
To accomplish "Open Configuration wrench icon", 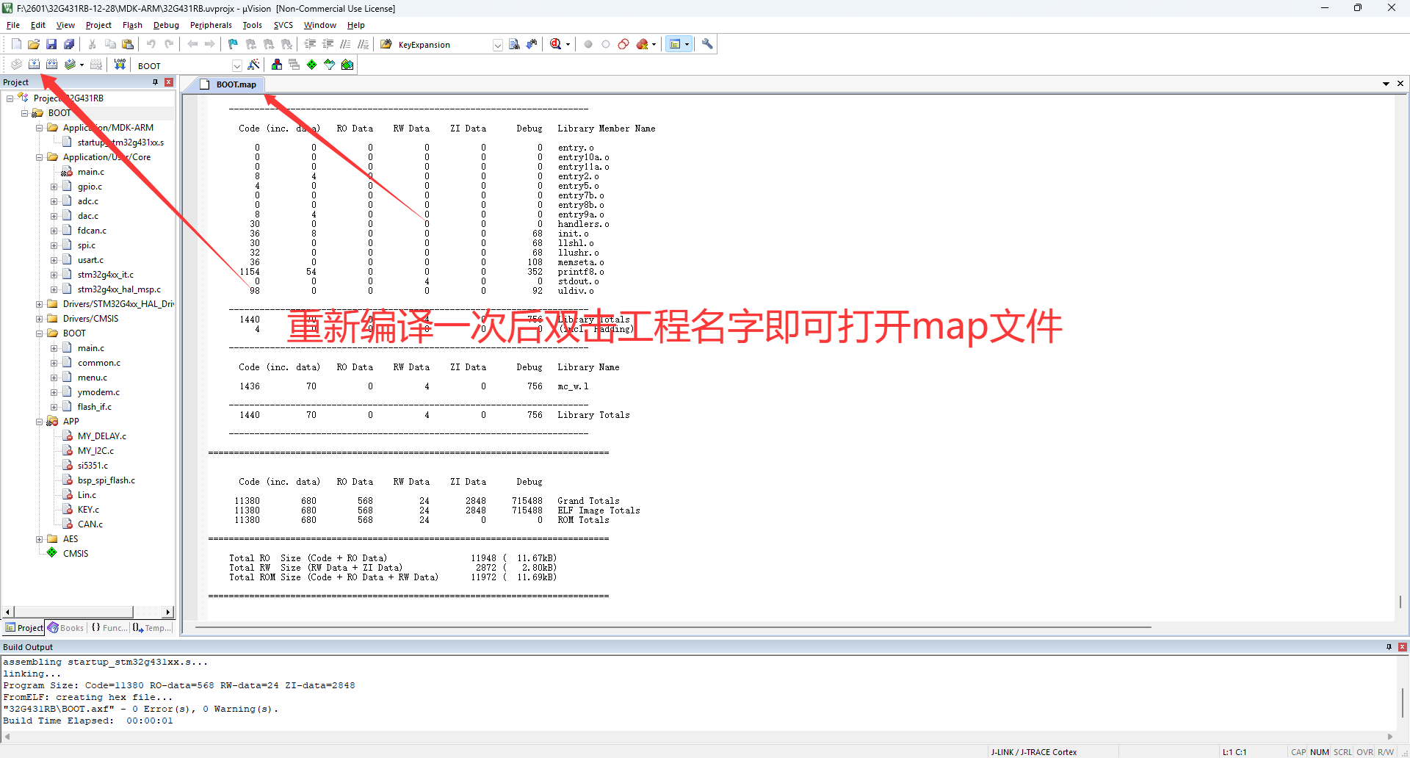I will pyautogui.click(x=707, y=44).
